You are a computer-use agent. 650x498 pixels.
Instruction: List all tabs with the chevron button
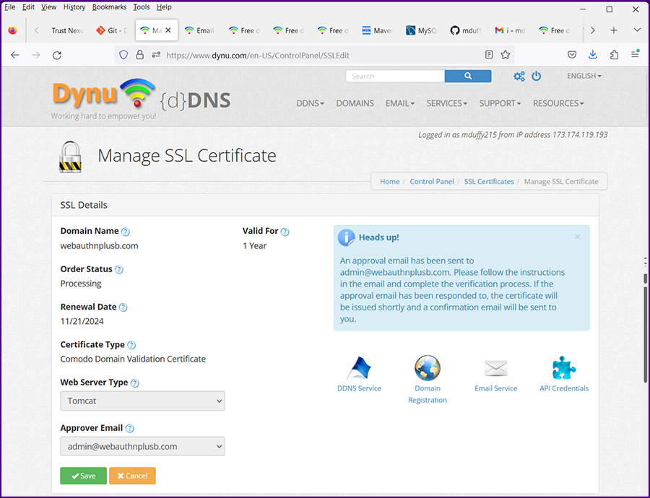tap(637, 30)
